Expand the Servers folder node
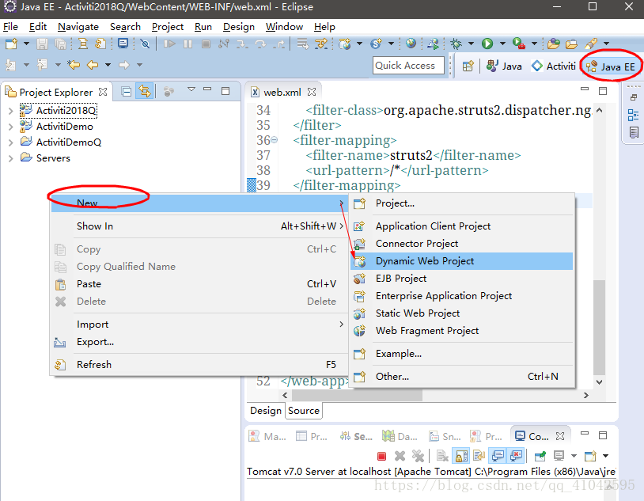Image resolution: width=644 pixels, height=501 pixels. [10, 158]
